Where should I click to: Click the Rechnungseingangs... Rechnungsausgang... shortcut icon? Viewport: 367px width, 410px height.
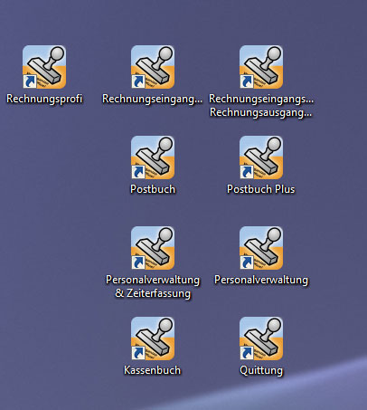(x=261, y=67)
